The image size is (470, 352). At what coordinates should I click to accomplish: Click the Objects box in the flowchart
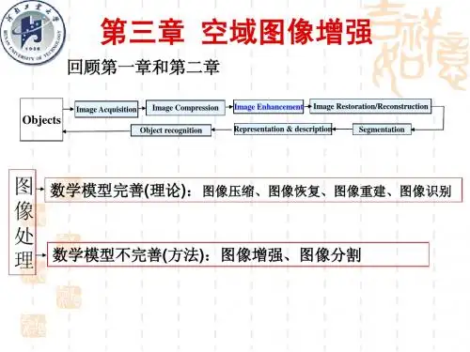(x=41, y=119)
